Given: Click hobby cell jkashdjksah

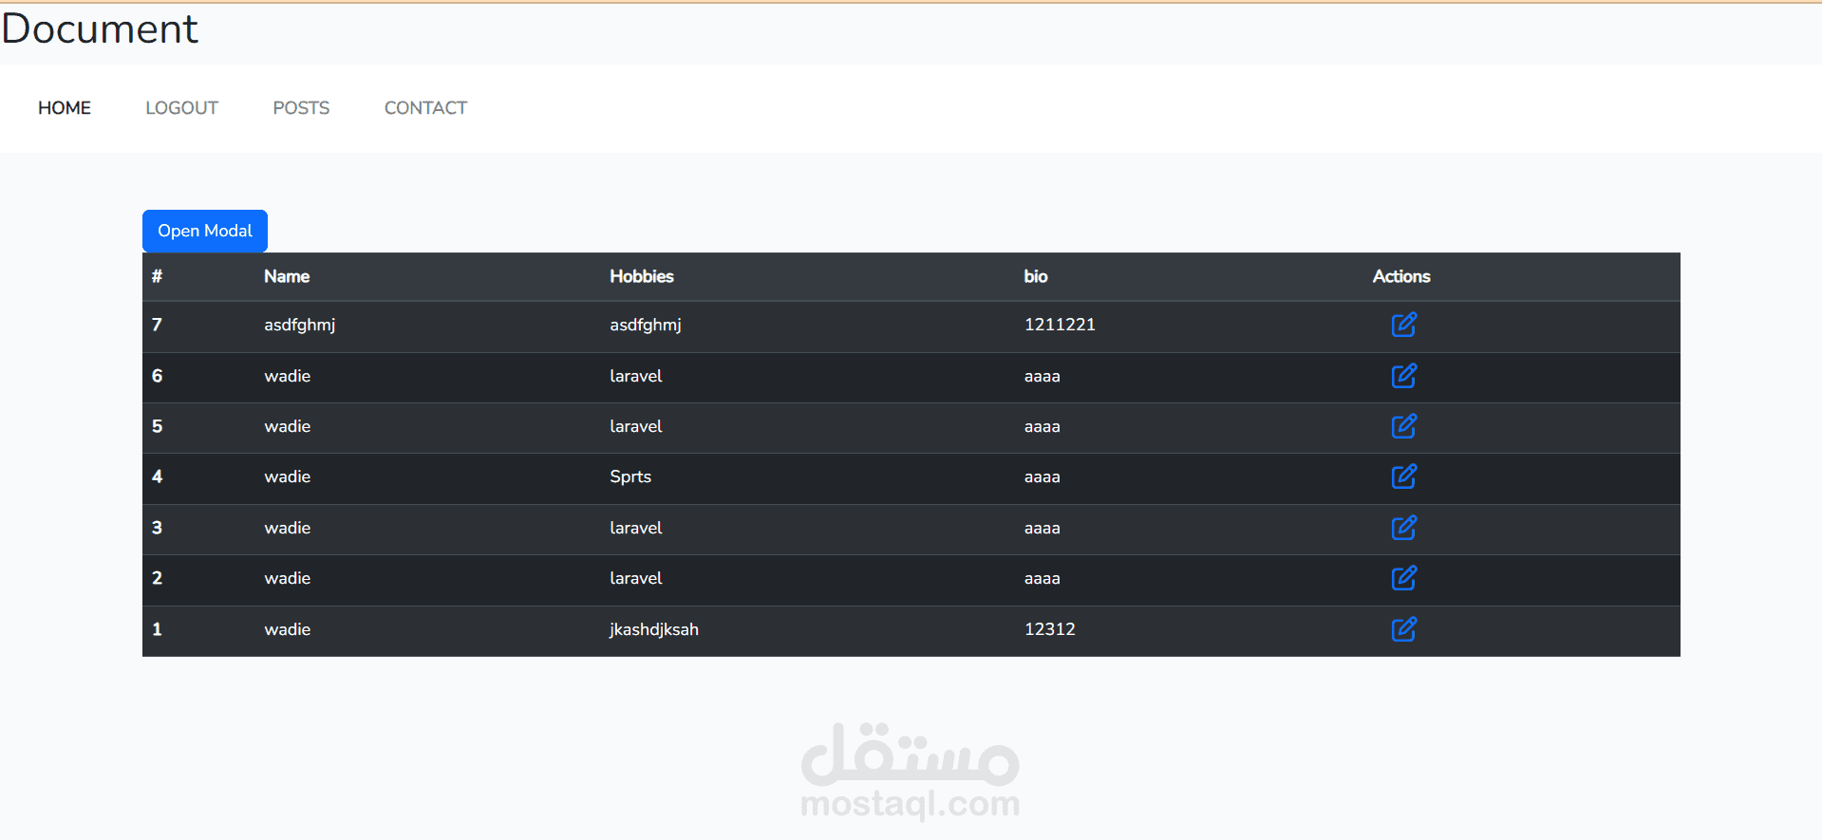Looking at the screenshot, I should point(654,629).
